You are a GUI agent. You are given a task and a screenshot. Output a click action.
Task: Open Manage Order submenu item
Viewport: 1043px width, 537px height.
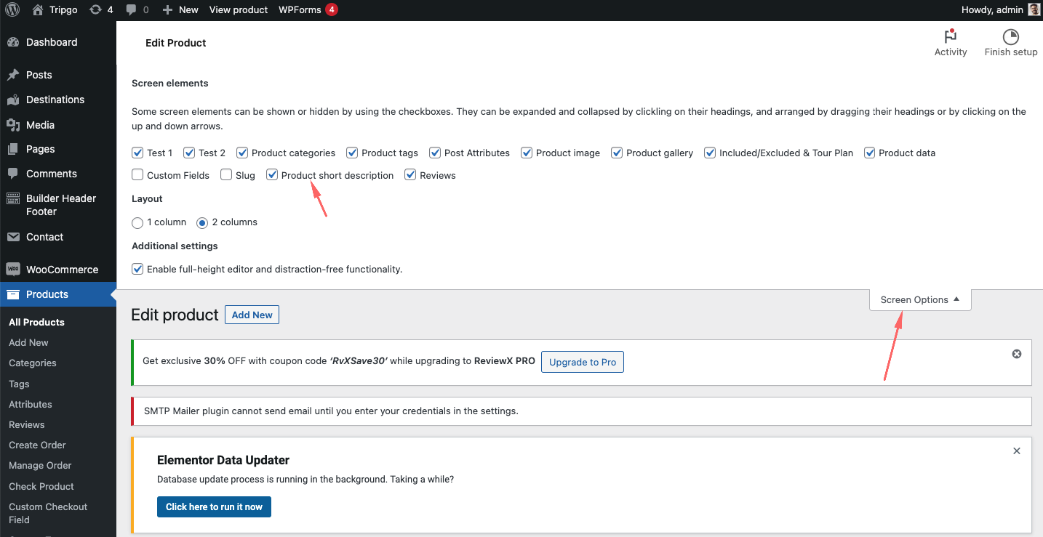pos(40,465)
